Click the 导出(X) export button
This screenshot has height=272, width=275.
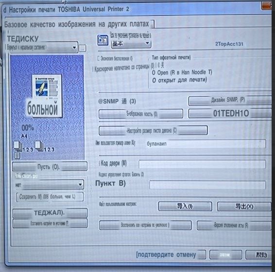[x=244, y=206]
